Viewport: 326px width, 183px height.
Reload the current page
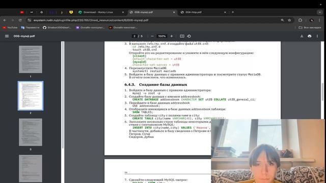tap(20, 20)
